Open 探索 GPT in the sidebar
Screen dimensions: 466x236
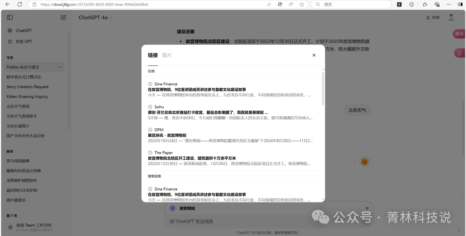24,41
